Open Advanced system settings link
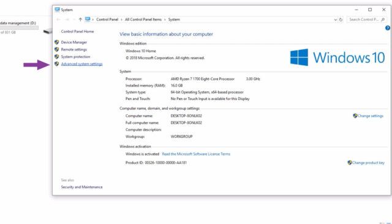The image size is (392, 224). pyautogui.click(x=81, y=64)
